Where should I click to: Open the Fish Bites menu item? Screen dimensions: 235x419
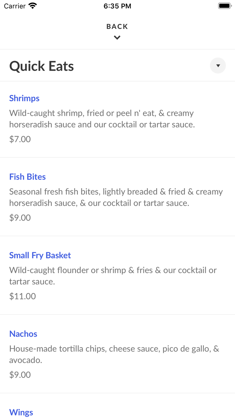28,177
